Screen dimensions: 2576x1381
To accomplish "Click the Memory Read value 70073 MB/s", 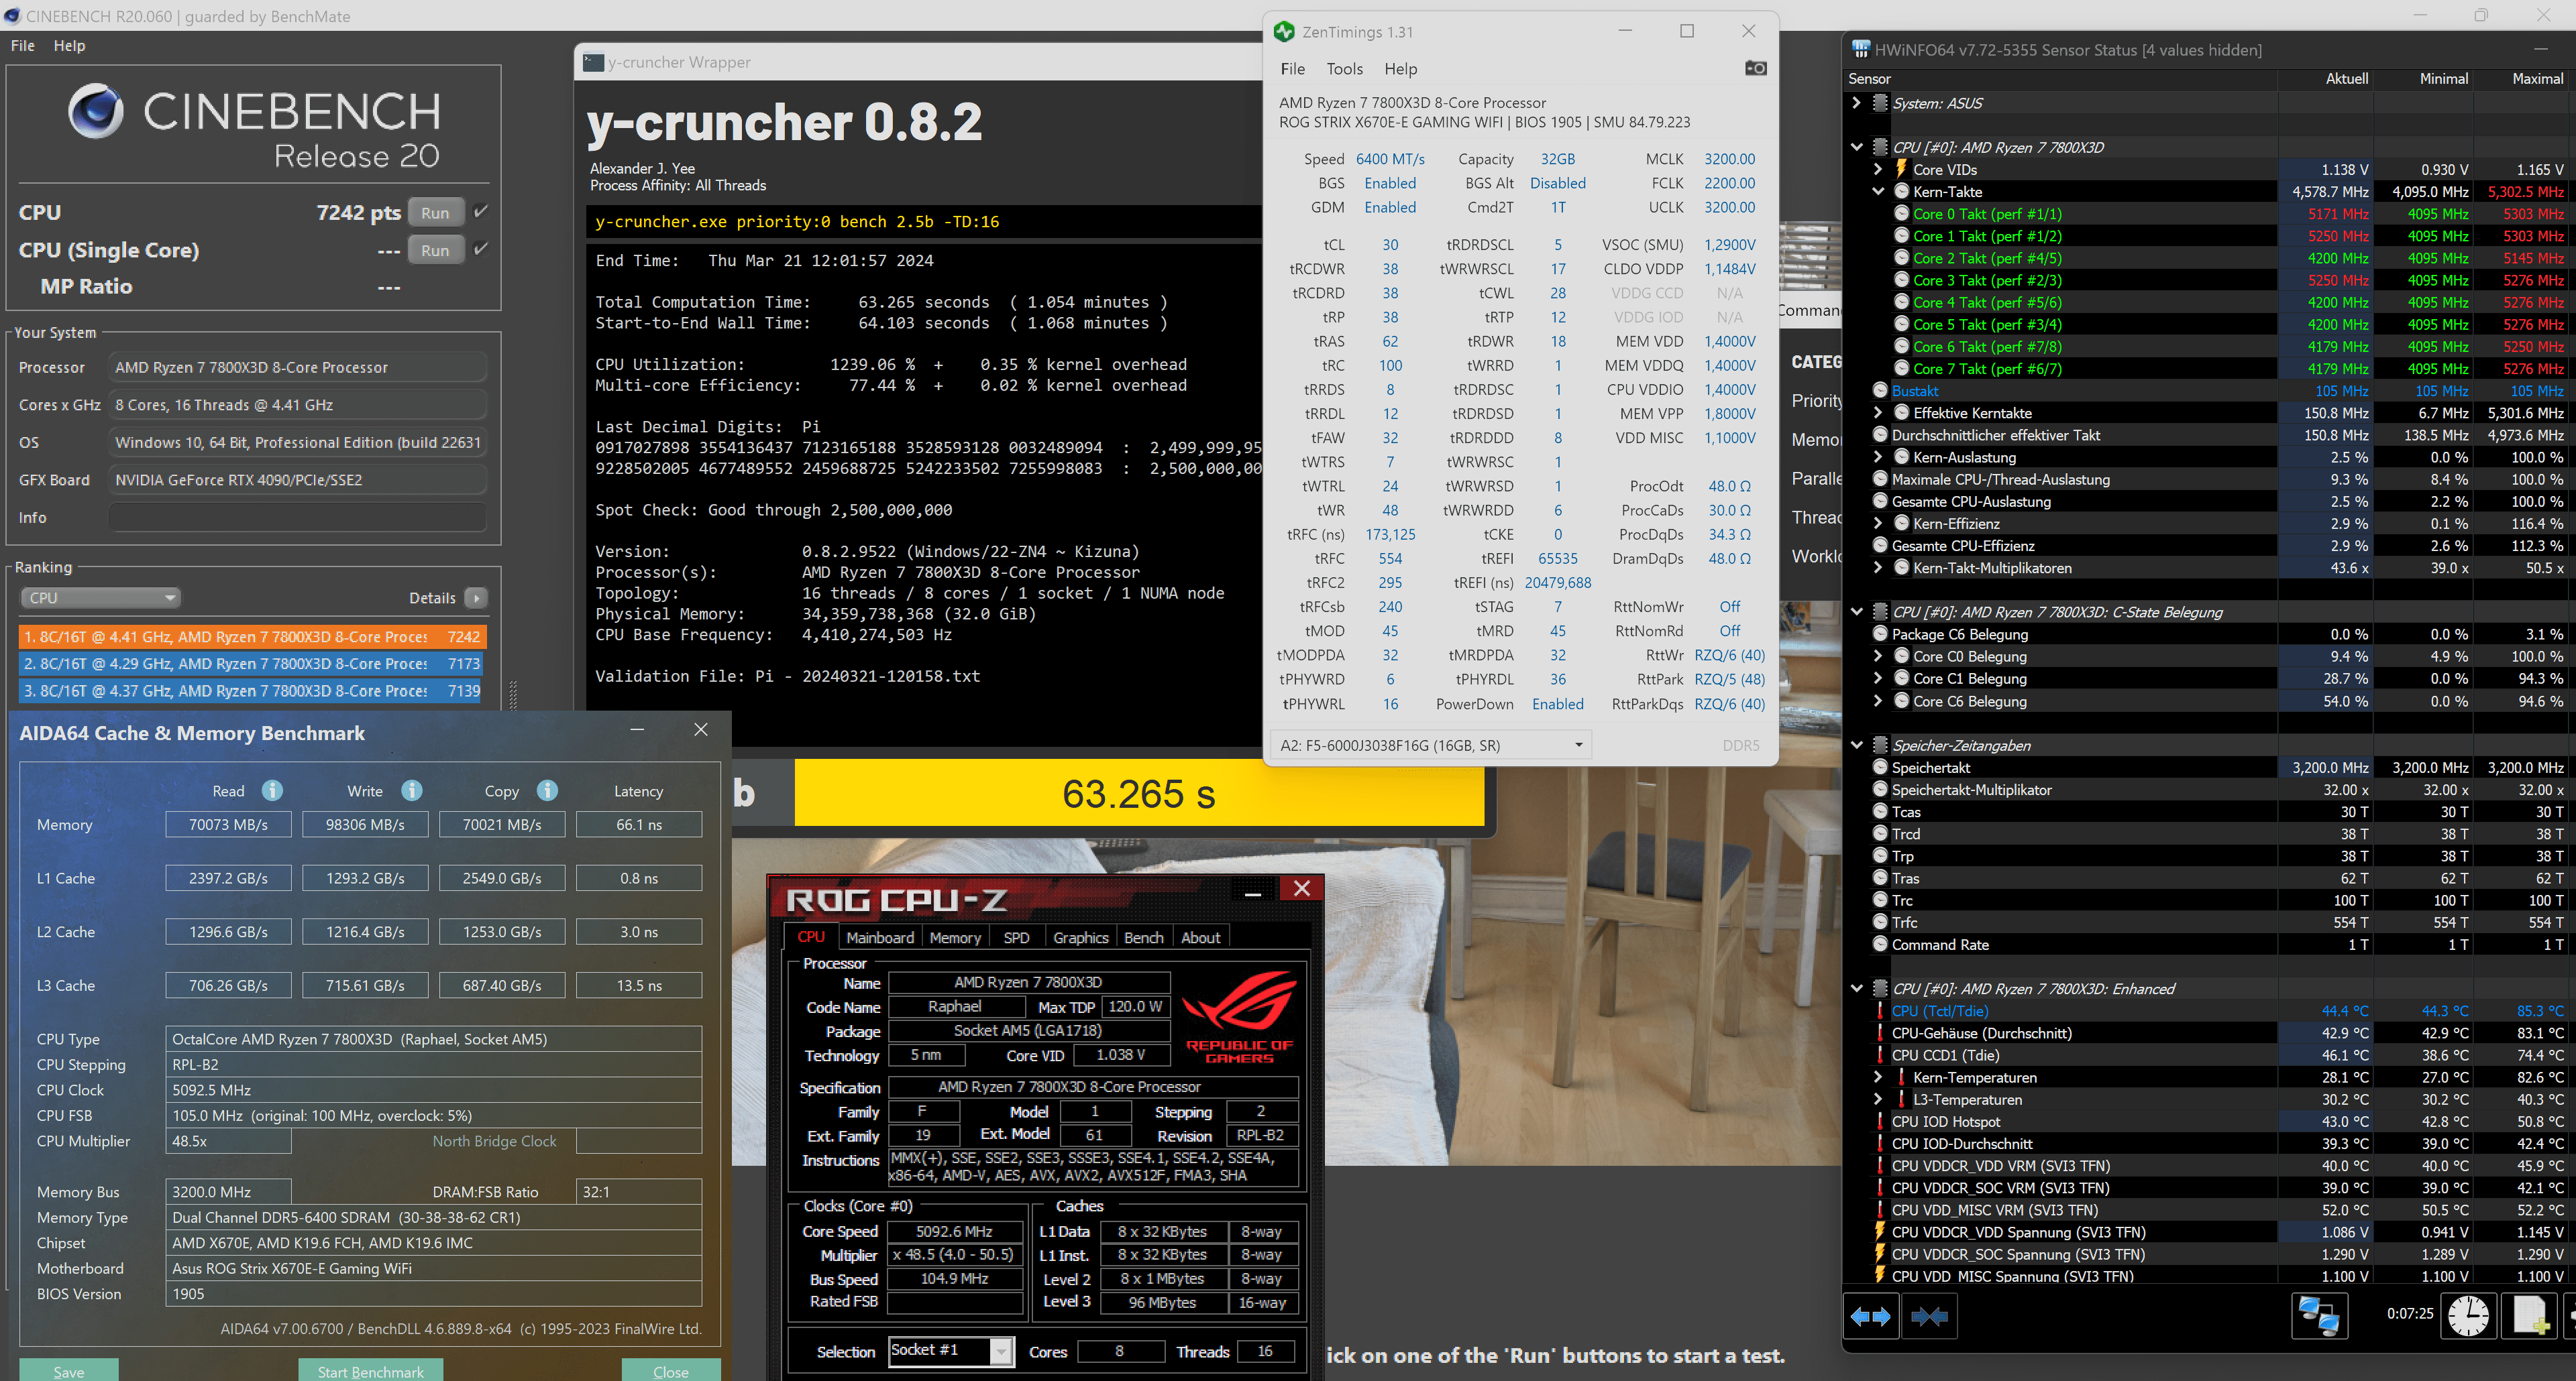I will pos(229,825).
